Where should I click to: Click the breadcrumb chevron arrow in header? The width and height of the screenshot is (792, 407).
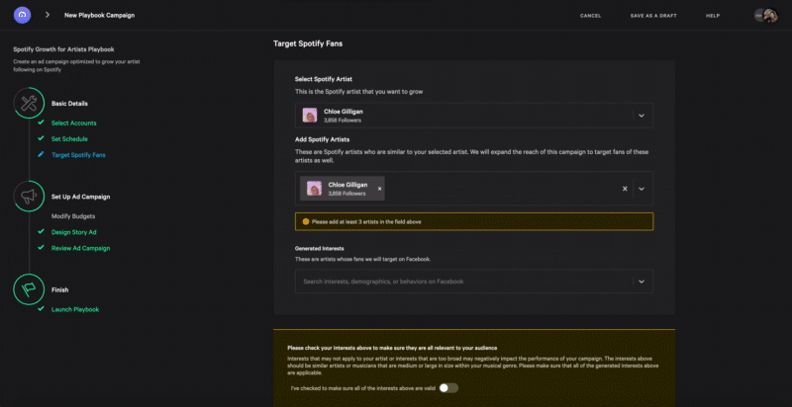48,15
